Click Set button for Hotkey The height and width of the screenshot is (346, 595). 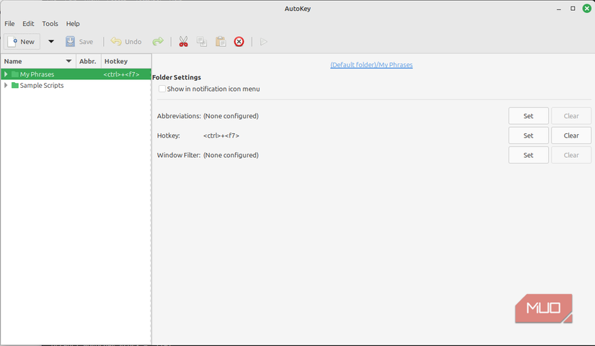[528, 136]
